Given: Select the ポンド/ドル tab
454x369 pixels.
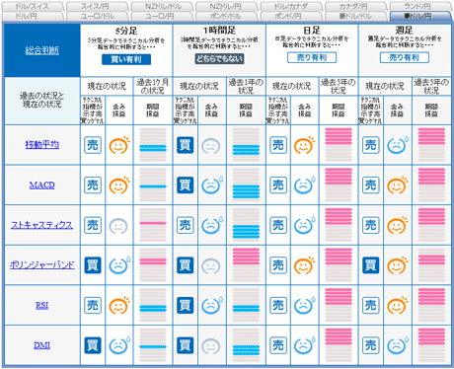Looking at the screenshot, I should (x=227, y=16).
